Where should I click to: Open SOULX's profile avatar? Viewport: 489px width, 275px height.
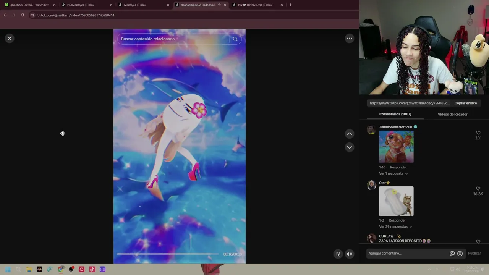(371, 238)
